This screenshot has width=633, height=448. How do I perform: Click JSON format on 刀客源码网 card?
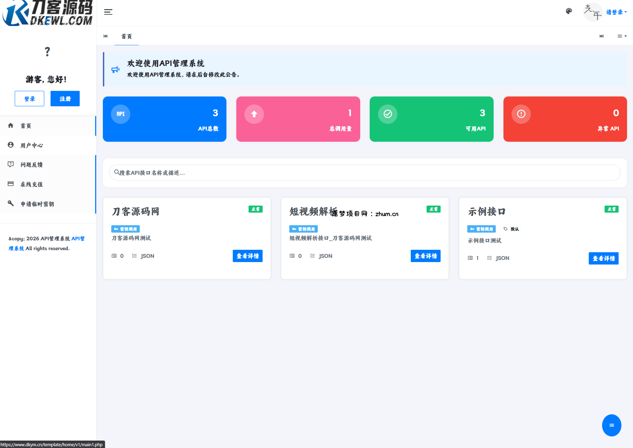tap(147, 256)
